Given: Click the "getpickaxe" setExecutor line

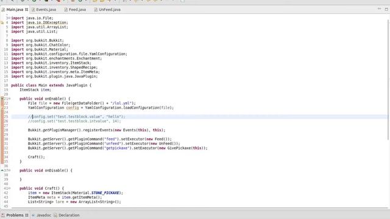Looking at the screenshot, I should [x=118, y=148].
